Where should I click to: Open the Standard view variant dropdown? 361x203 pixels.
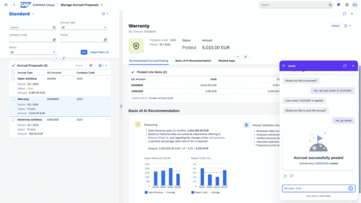click(33, 14)
